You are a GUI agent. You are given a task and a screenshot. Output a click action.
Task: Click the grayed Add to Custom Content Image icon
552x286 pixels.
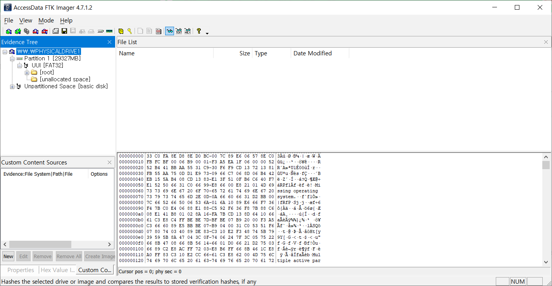click(82, 31)
